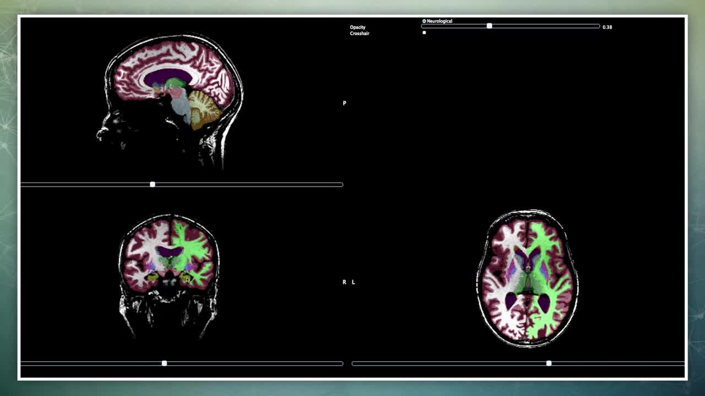Click the R orientation label

click(345, 282)
